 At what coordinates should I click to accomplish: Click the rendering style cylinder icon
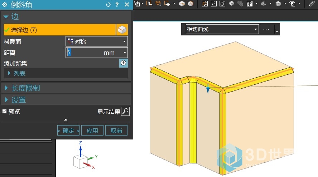pos(278,4)
